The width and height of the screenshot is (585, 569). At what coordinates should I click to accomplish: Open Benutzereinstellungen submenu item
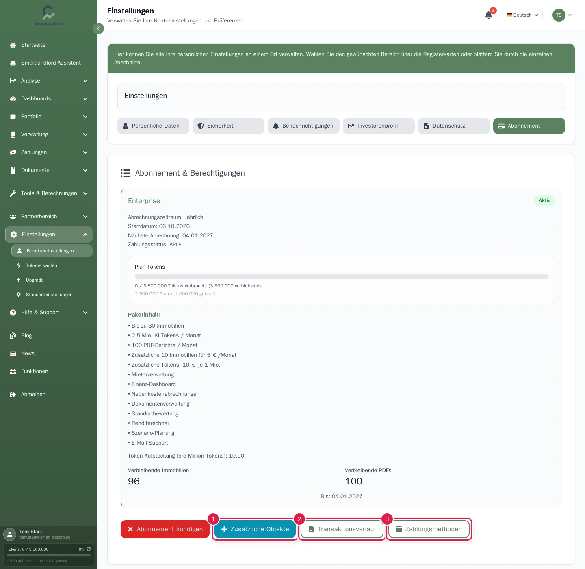[x=52, y=251]
